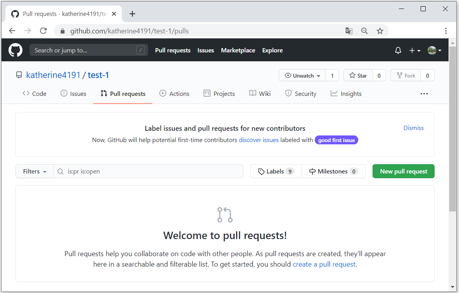Open the user avatar profile menu
459x293 pixels.
click(435, 50)
